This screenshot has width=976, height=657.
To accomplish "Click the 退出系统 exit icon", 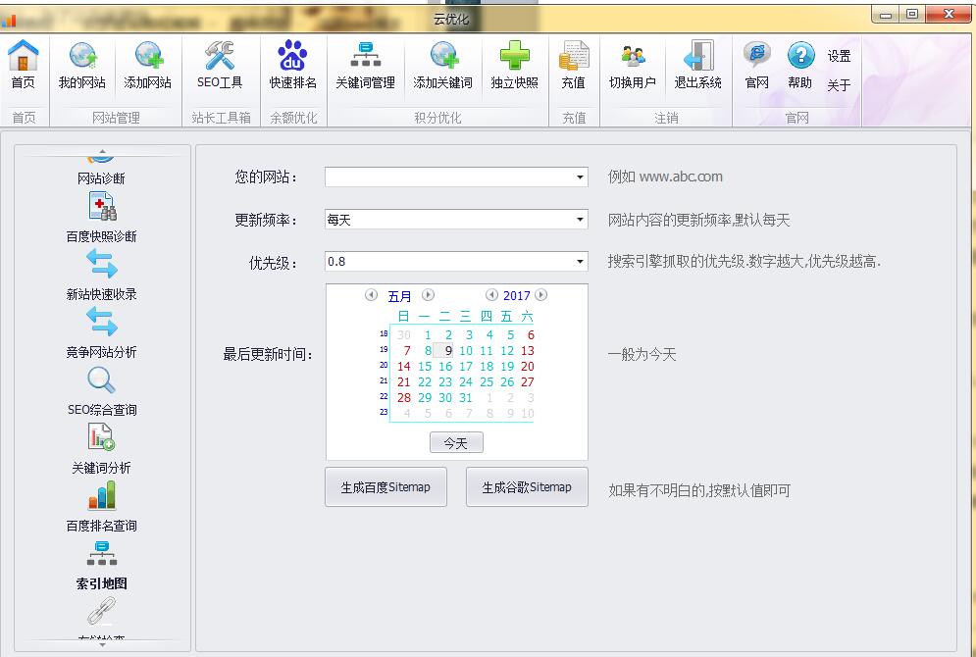I will 697,57.
